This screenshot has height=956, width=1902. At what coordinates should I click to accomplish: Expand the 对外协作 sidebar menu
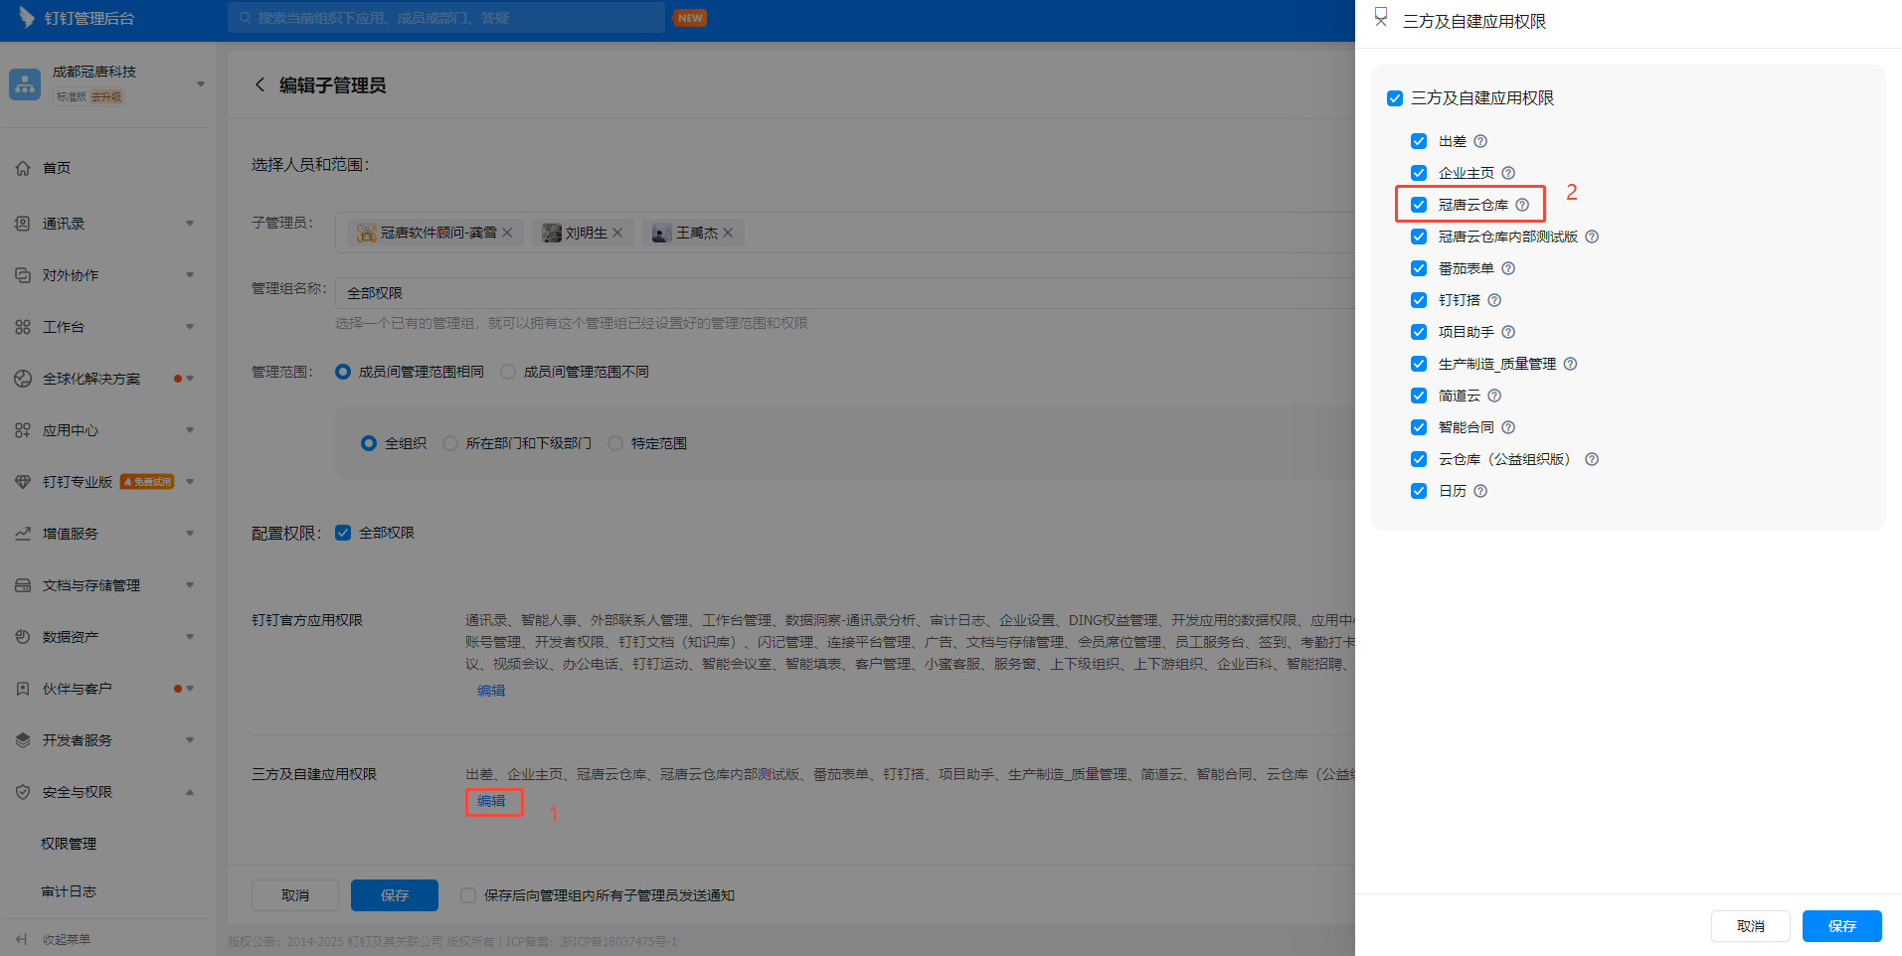[190, 275]
